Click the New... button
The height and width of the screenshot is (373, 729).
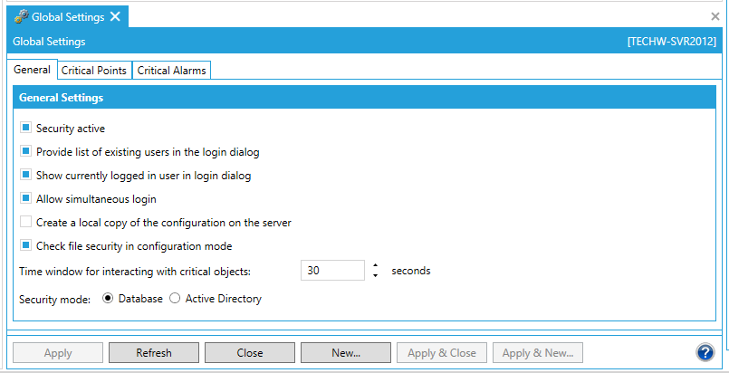346,353
